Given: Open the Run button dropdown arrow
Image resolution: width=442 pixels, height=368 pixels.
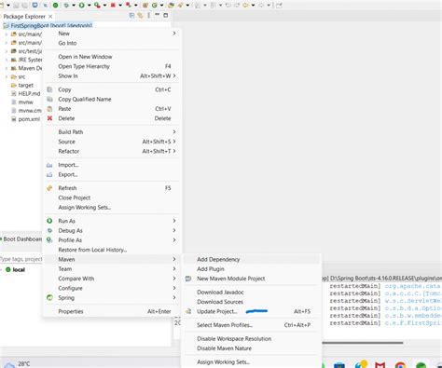Looking at the screenshot, I should [89, 6].
